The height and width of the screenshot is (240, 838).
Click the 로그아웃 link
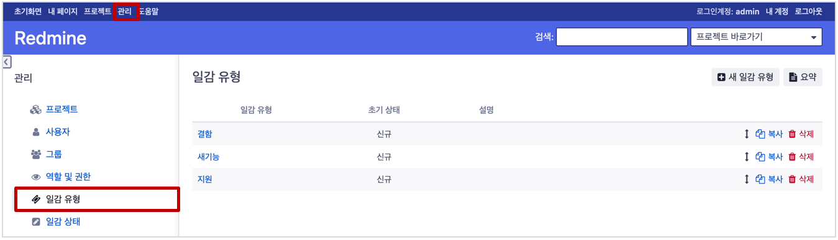point(808,11)
